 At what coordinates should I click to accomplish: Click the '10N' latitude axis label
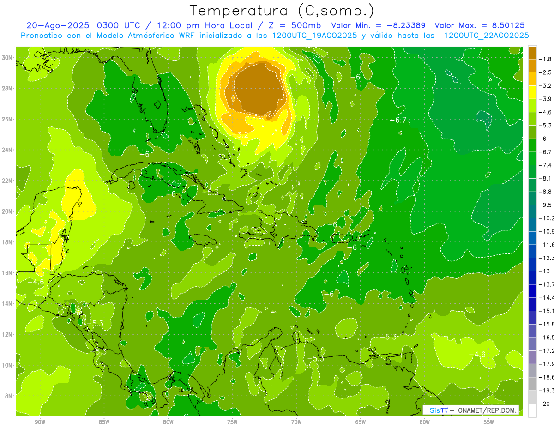click(7, 365)
